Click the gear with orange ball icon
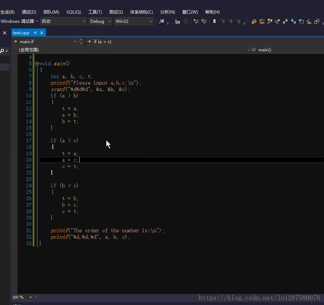Viewport: 324px width, 305px height. click(254, 21)
